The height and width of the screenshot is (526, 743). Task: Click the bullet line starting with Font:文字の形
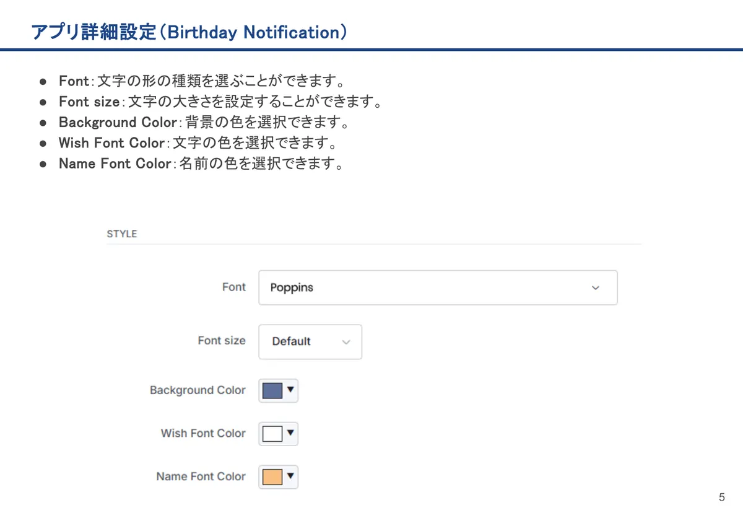[202, 81]
